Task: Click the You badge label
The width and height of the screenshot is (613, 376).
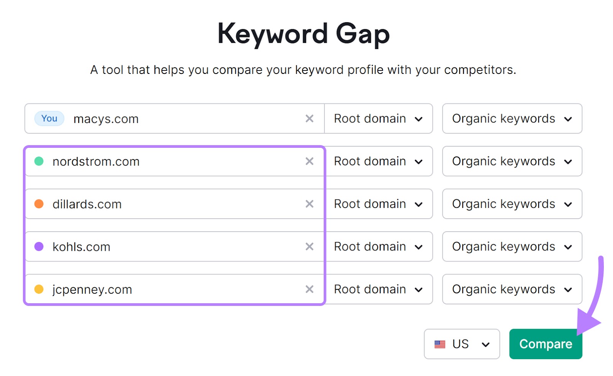Action: [49, 119]
